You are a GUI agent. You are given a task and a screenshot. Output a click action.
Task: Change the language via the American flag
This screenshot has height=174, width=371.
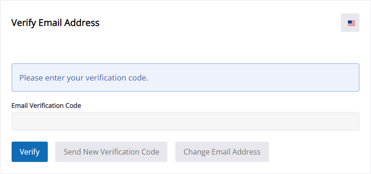[352, 23]
